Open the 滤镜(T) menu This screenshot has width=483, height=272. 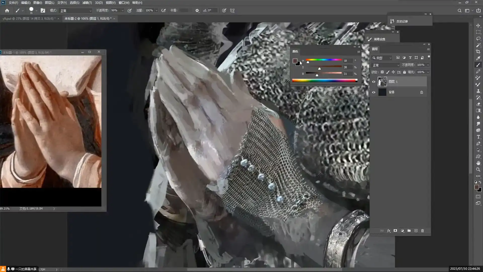(87, 3)
